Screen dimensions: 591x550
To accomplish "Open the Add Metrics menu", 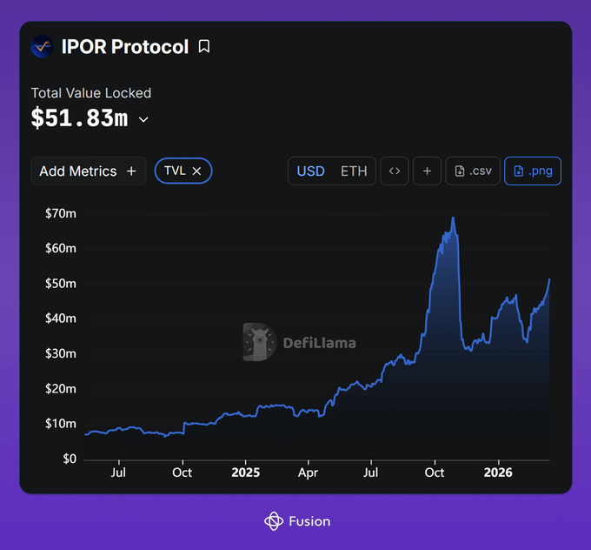I will point(88,171).
